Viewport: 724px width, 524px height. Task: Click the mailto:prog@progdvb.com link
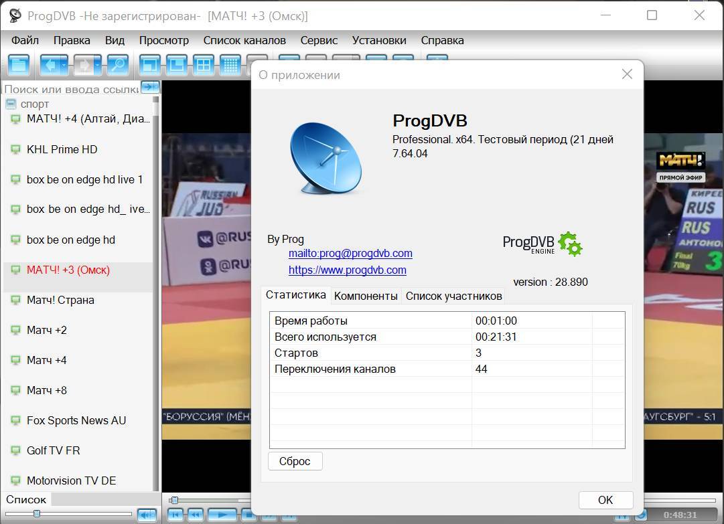[x=350, y=253]
